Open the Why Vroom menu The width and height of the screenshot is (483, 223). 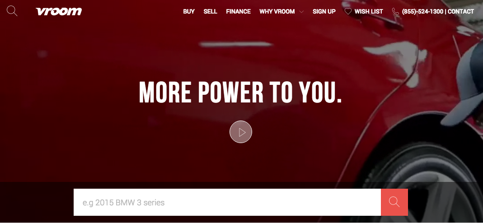(277, 11)
